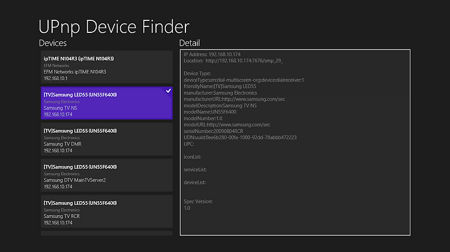Screen dimensions: 450x252
Task: Click the manufacturer:Samsung Electronics line
Action: pyautogui.click(x=220, y=93)
